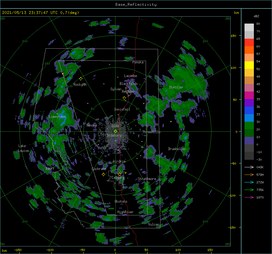Click the Sylvan label
The height and width of the screenshot is (254, 272).
(116, 89)
